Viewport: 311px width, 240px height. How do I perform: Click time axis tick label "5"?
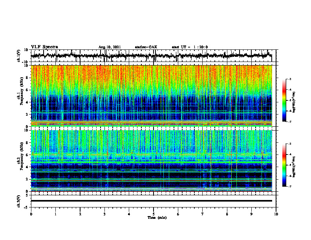[x=154, y=214]
